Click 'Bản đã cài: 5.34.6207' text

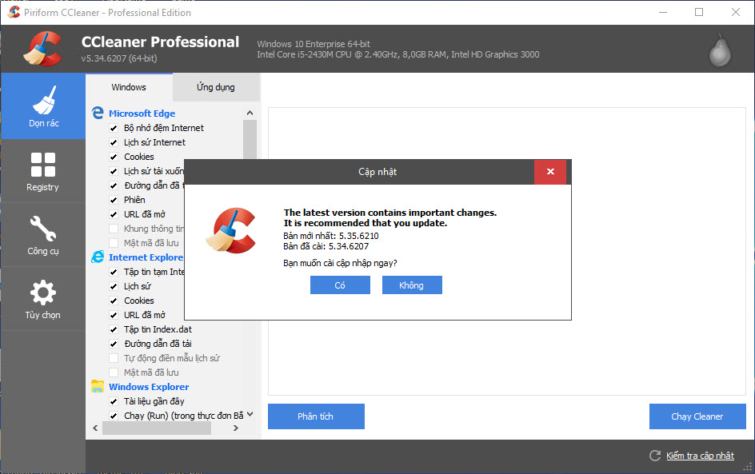click(326, 246)
